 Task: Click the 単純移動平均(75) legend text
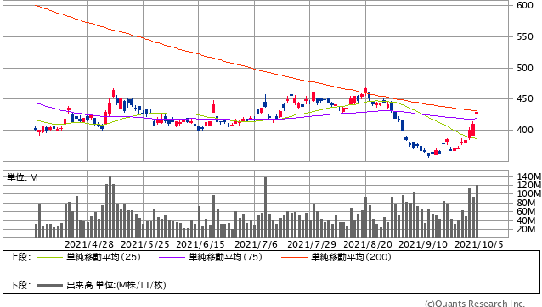coord(226,257)
